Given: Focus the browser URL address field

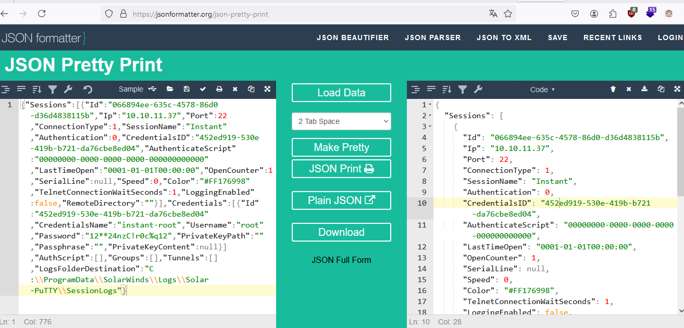Looking at the screenshot, I should (x=307, y=14).
